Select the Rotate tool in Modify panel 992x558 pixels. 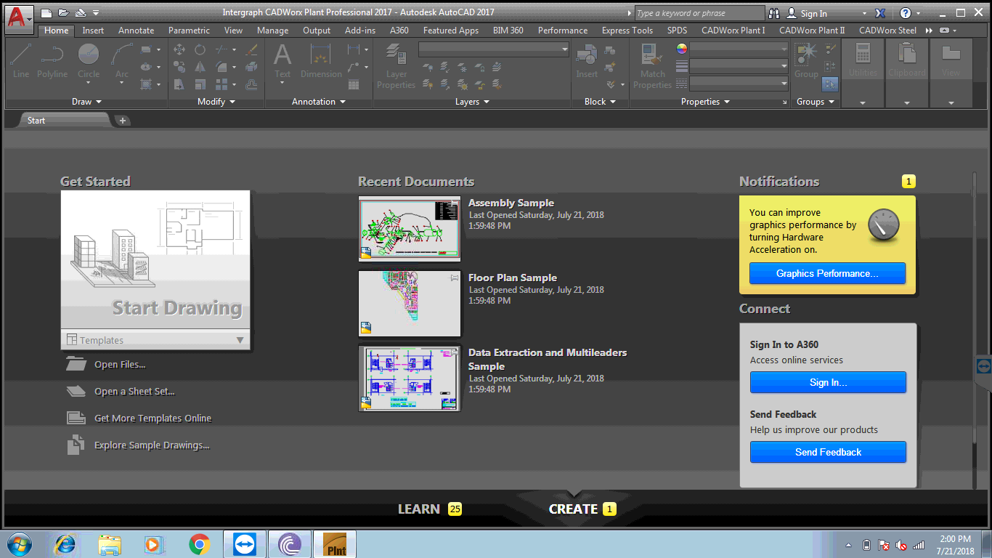(200, 49)
